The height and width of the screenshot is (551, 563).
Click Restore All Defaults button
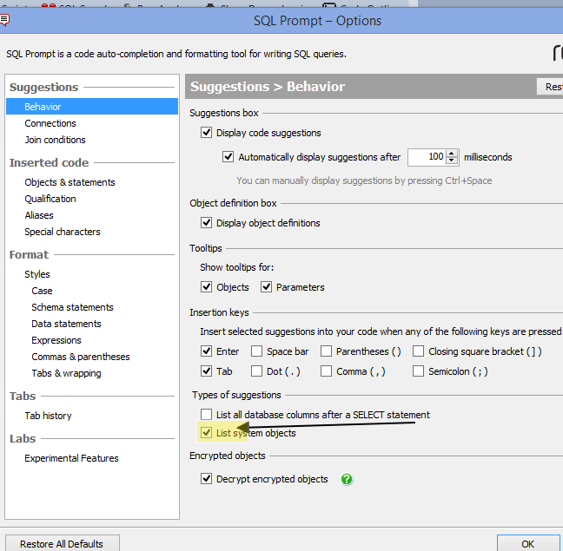[62, 543]
